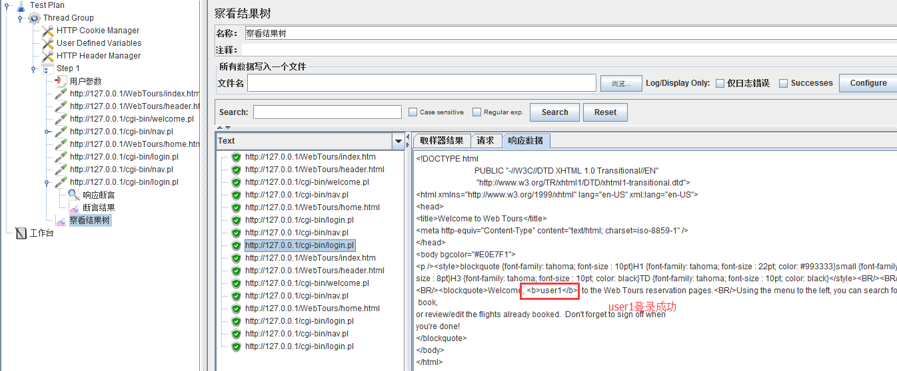Select the highlighted login.pl result entry
The width and height of the screenshot is (897, 371).
(x=299, y=245)
